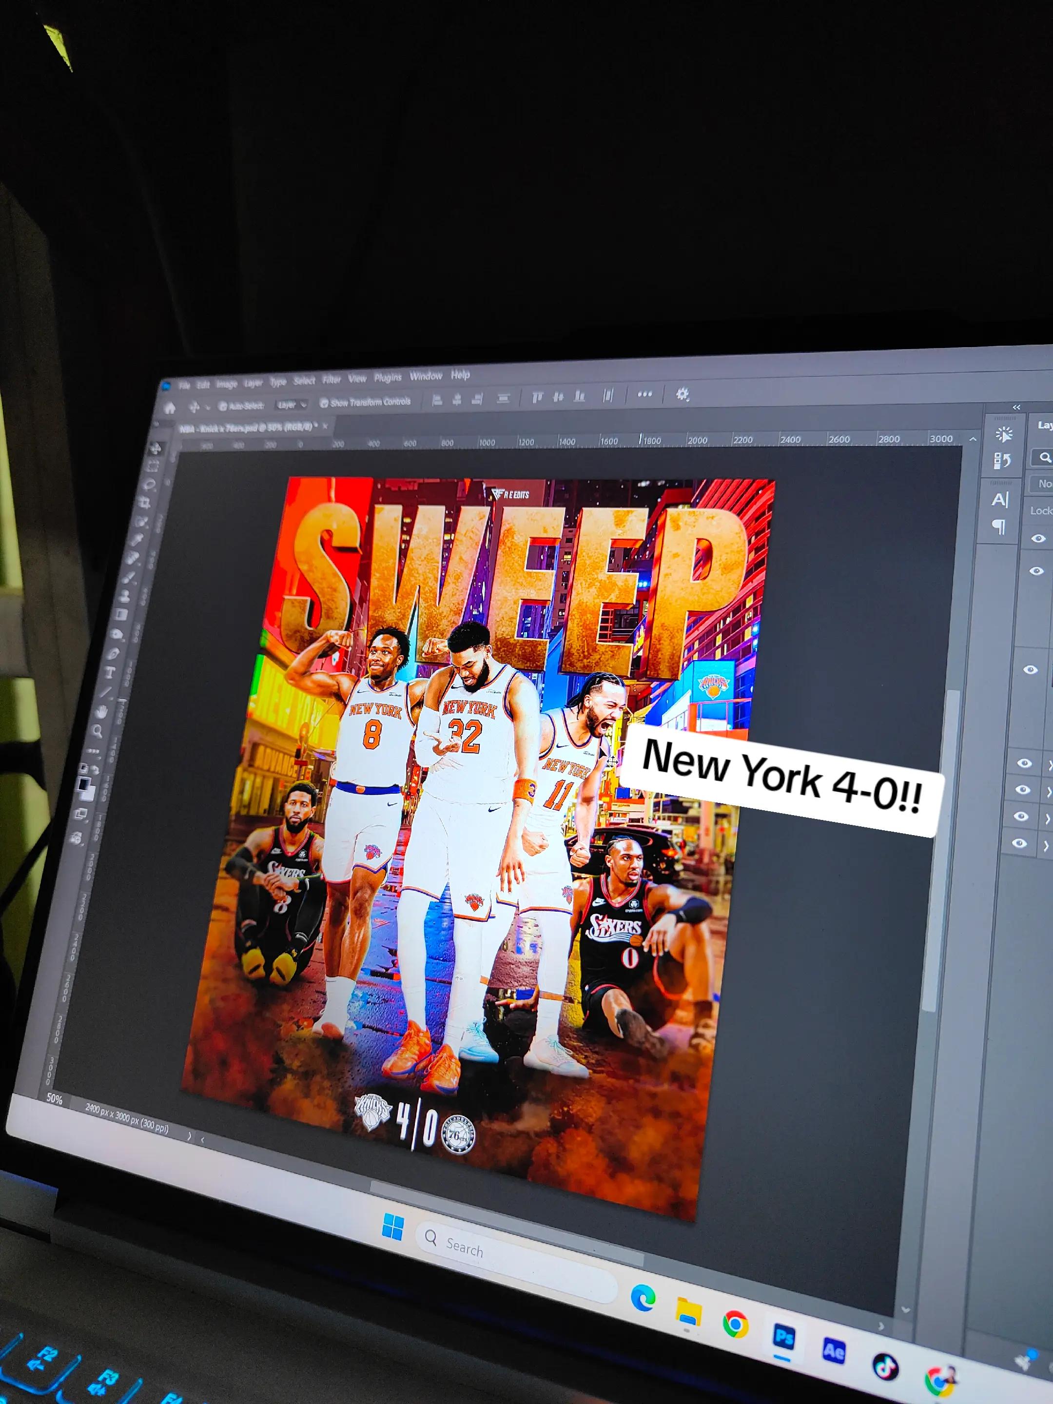Expand the bottom visible layer group chevron
The height and width of the screenshot is (1404, 1053).
pos(1047,847)
